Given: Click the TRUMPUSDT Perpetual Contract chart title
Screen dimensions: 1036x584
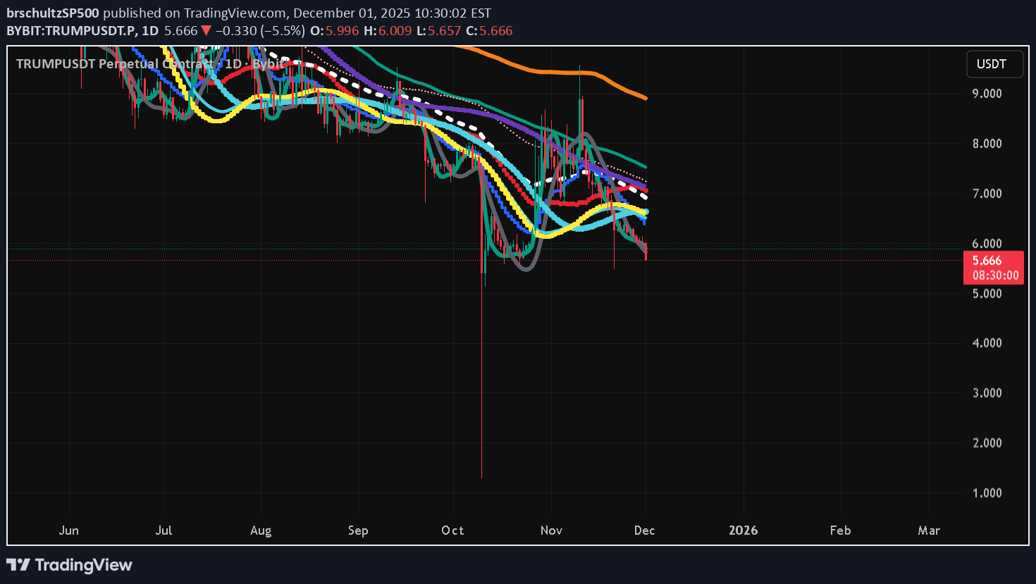Looking at the screenshot, I should coord(114,64).
